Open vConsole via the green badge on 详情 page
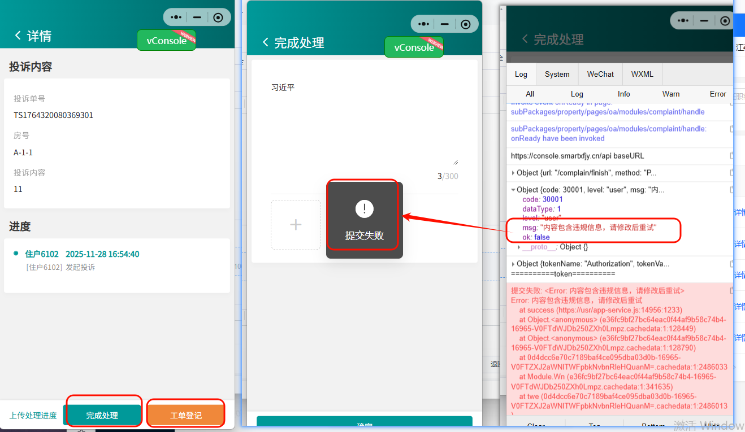The width and height of the screenshot is (745, 432). click(166, 40)
